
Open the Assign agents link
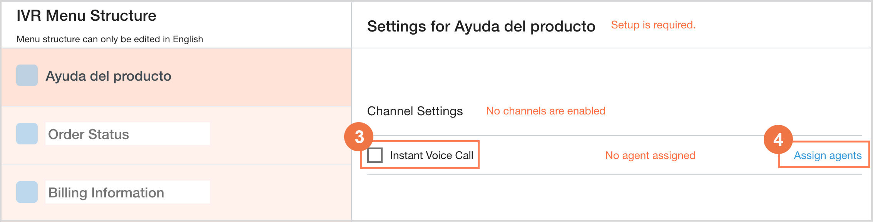click(x=828, y=155)
